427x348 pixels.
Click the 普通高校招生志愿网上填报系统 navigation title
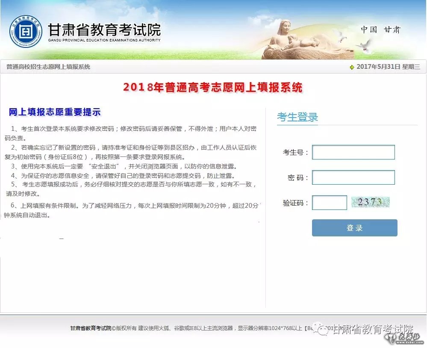pyautogui.click(x=48, y=67)
